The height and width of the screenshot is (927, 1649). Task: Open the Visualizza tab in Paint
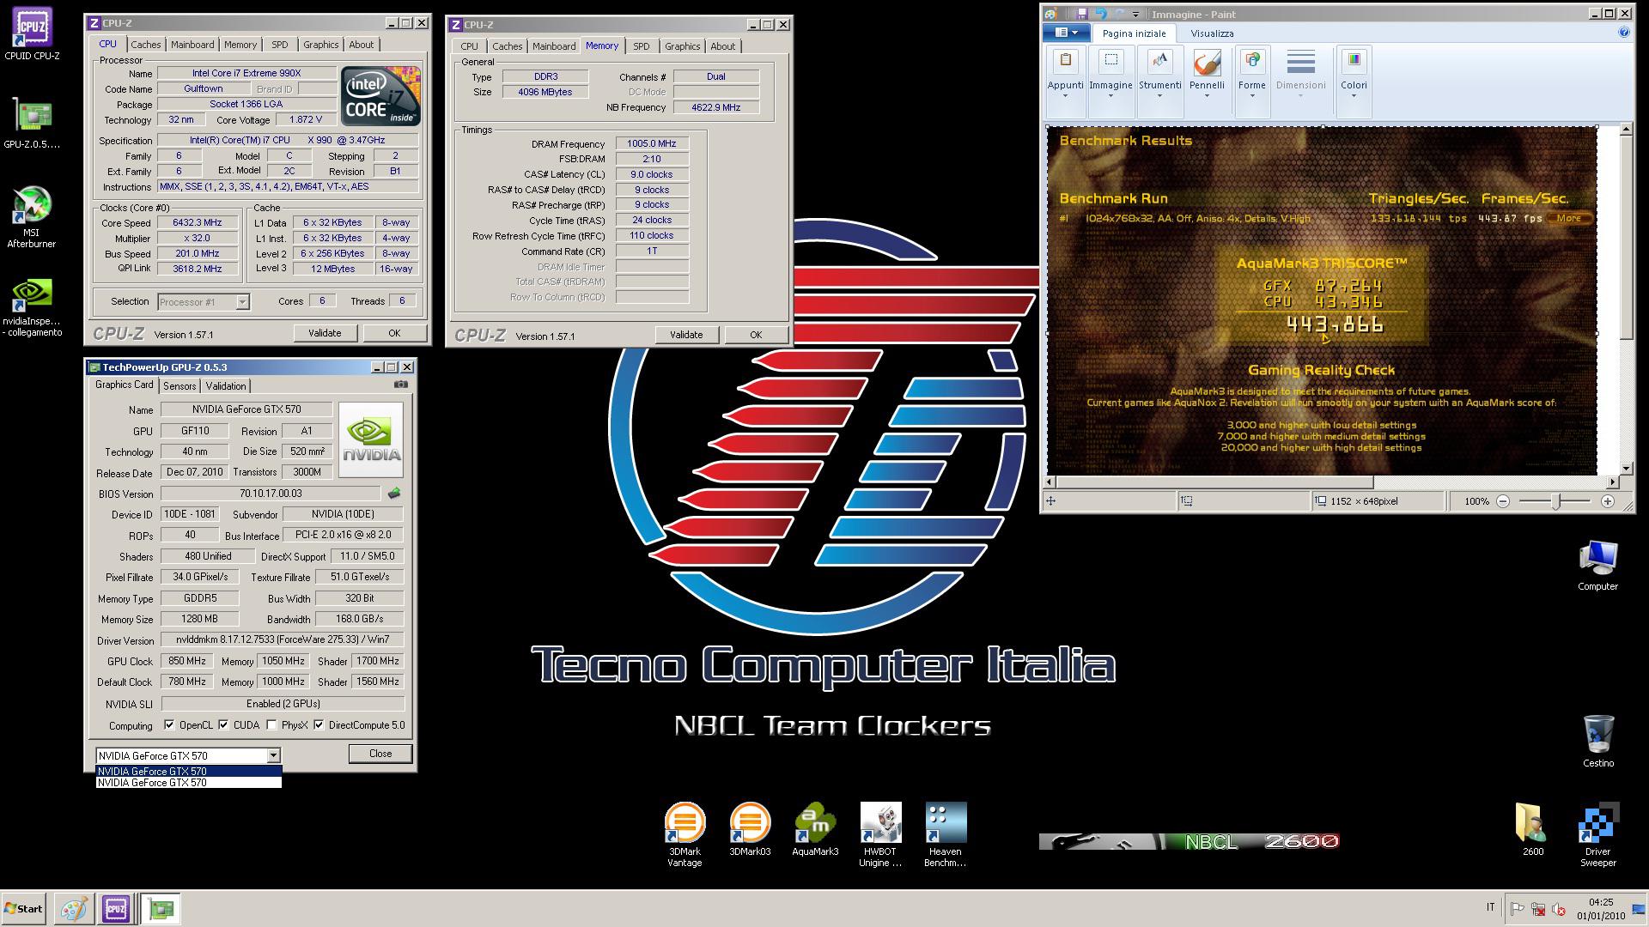(1212, 33)
